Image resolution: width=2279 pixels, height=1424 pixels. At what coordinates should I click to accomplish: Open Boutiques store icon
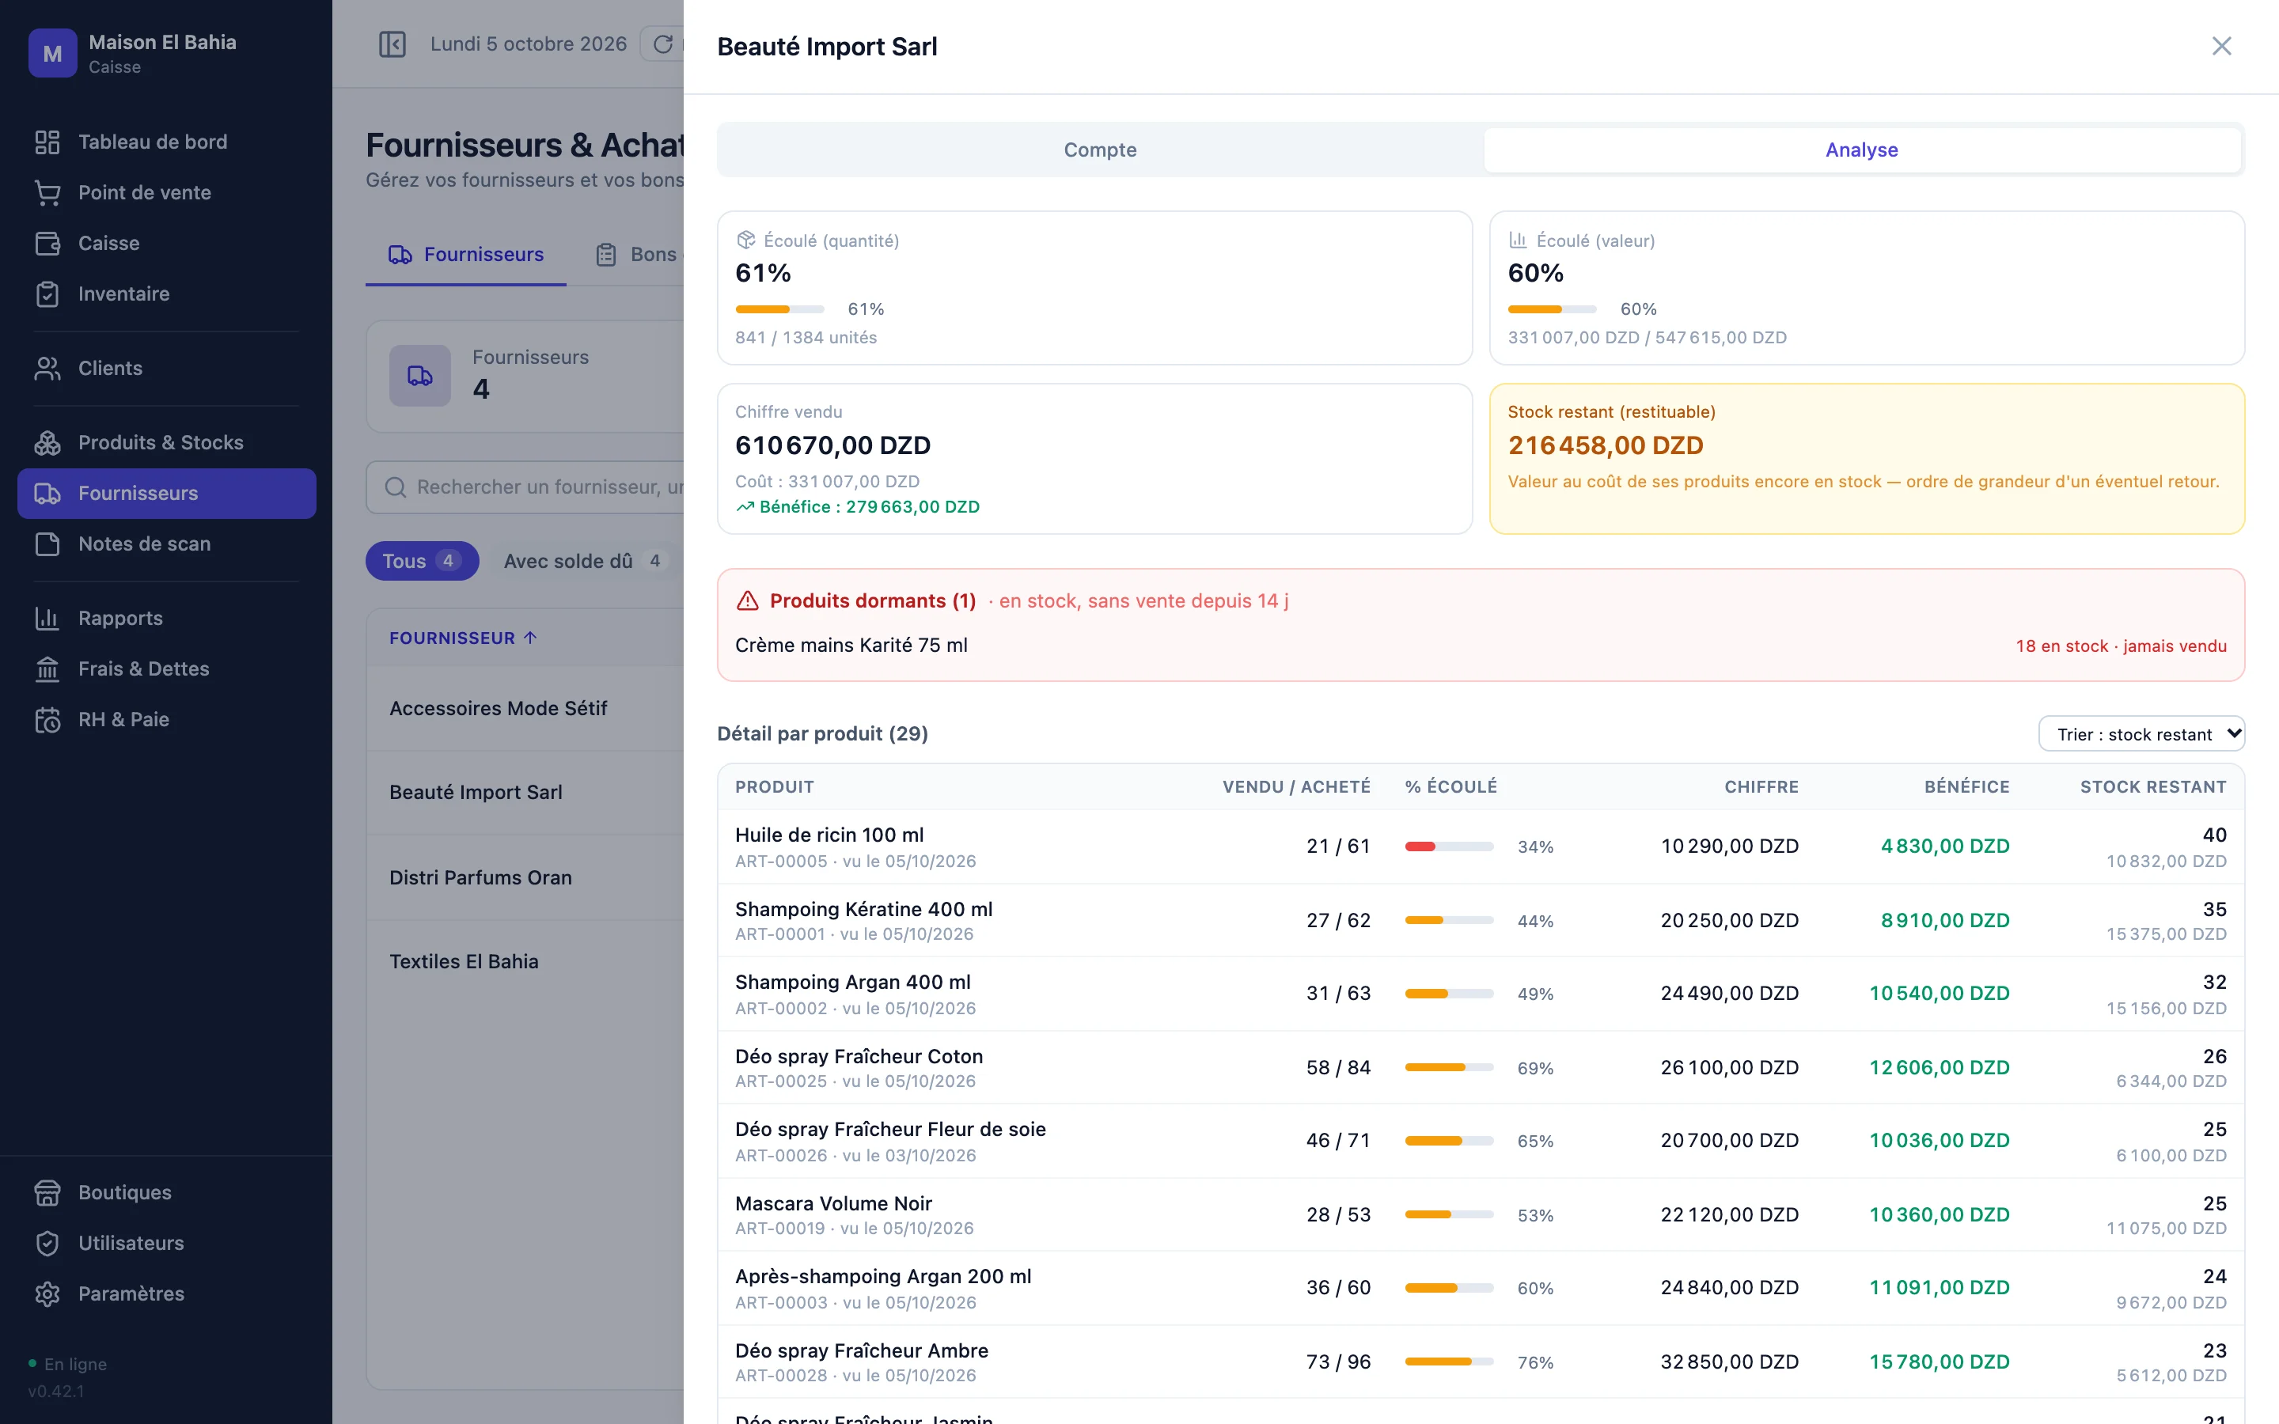pos(47,1193)
